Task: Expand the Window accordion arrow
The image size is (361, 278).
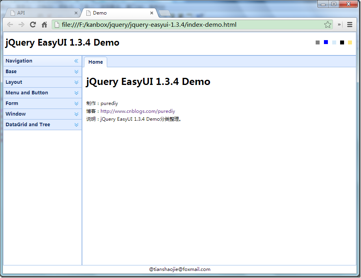Action: 76,114
